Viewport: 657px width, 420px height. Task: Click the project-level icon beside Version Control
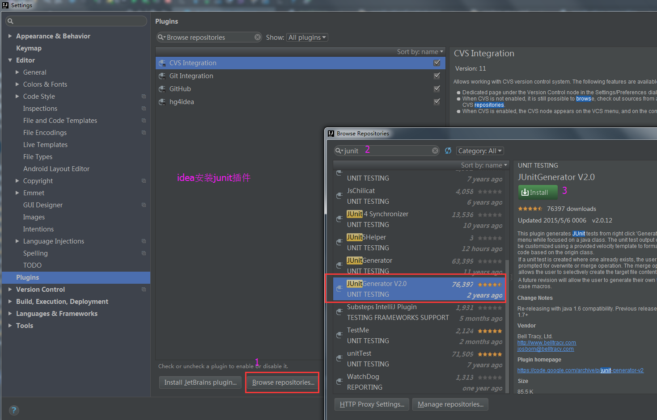tap(144, 289)
